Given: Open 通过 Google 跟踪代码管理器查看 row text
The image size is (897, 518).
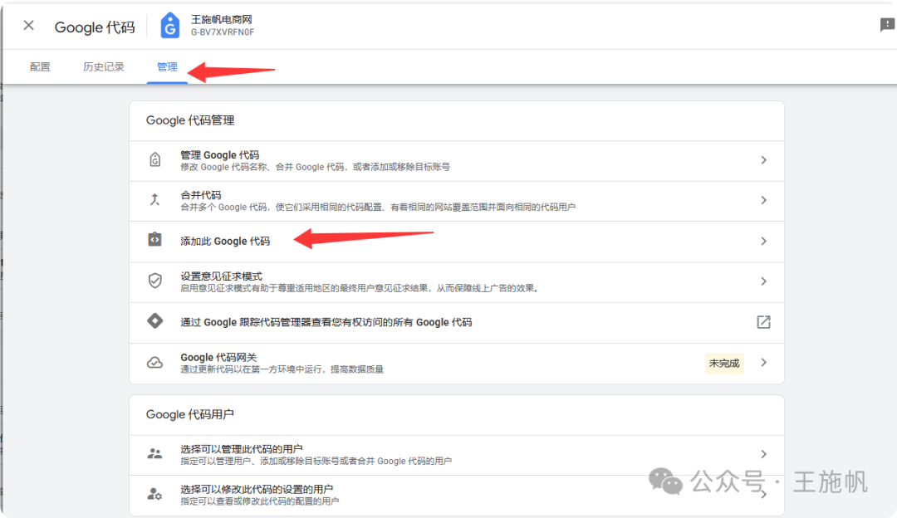Looking at the screenshot, I should tap(326, 322).
